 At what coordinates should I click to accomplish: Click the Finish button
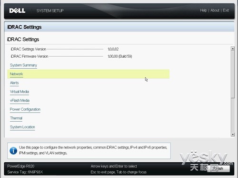(218, 168)
